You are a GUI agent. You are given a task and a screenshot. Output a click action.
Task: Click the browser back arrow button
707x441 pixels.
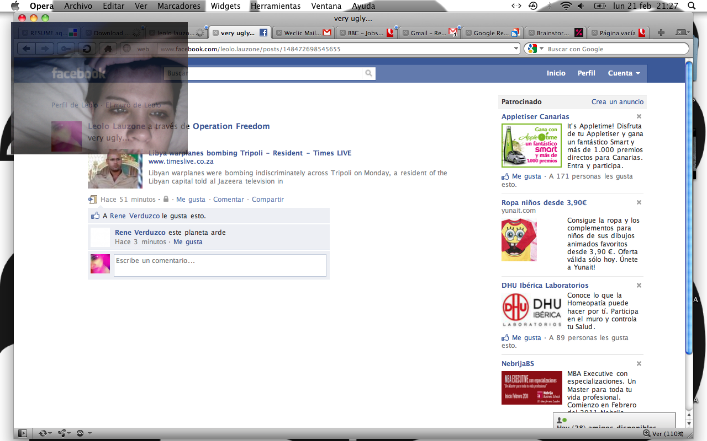26,49
